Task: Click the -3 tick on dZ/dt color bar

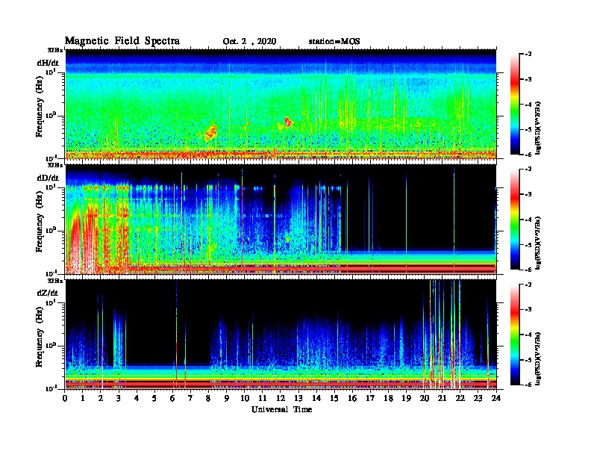Action: [x=528, y=310]
